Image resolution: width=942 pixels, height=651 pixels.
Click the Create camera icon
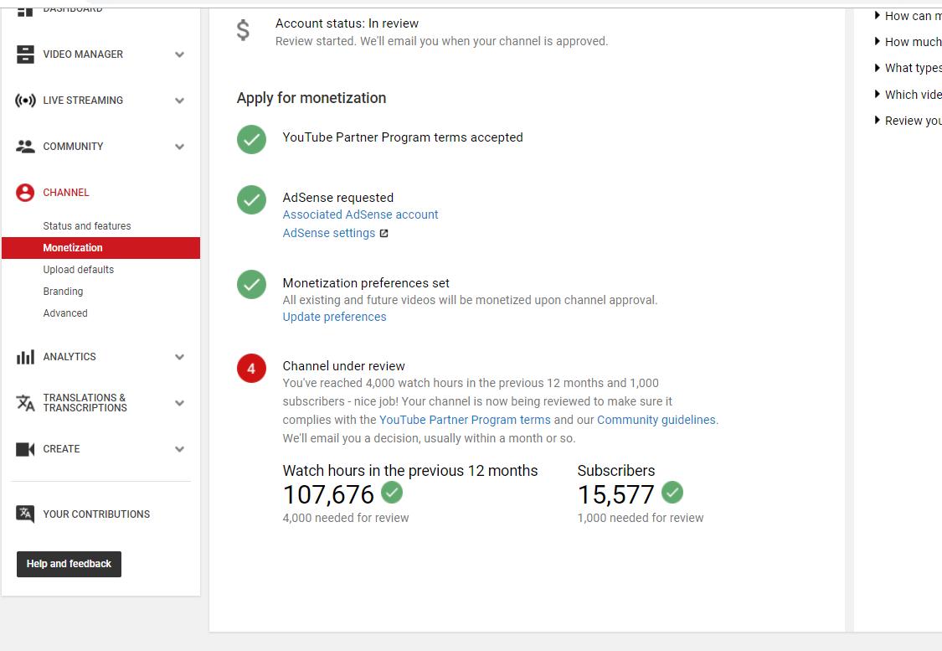coord(25,449)
